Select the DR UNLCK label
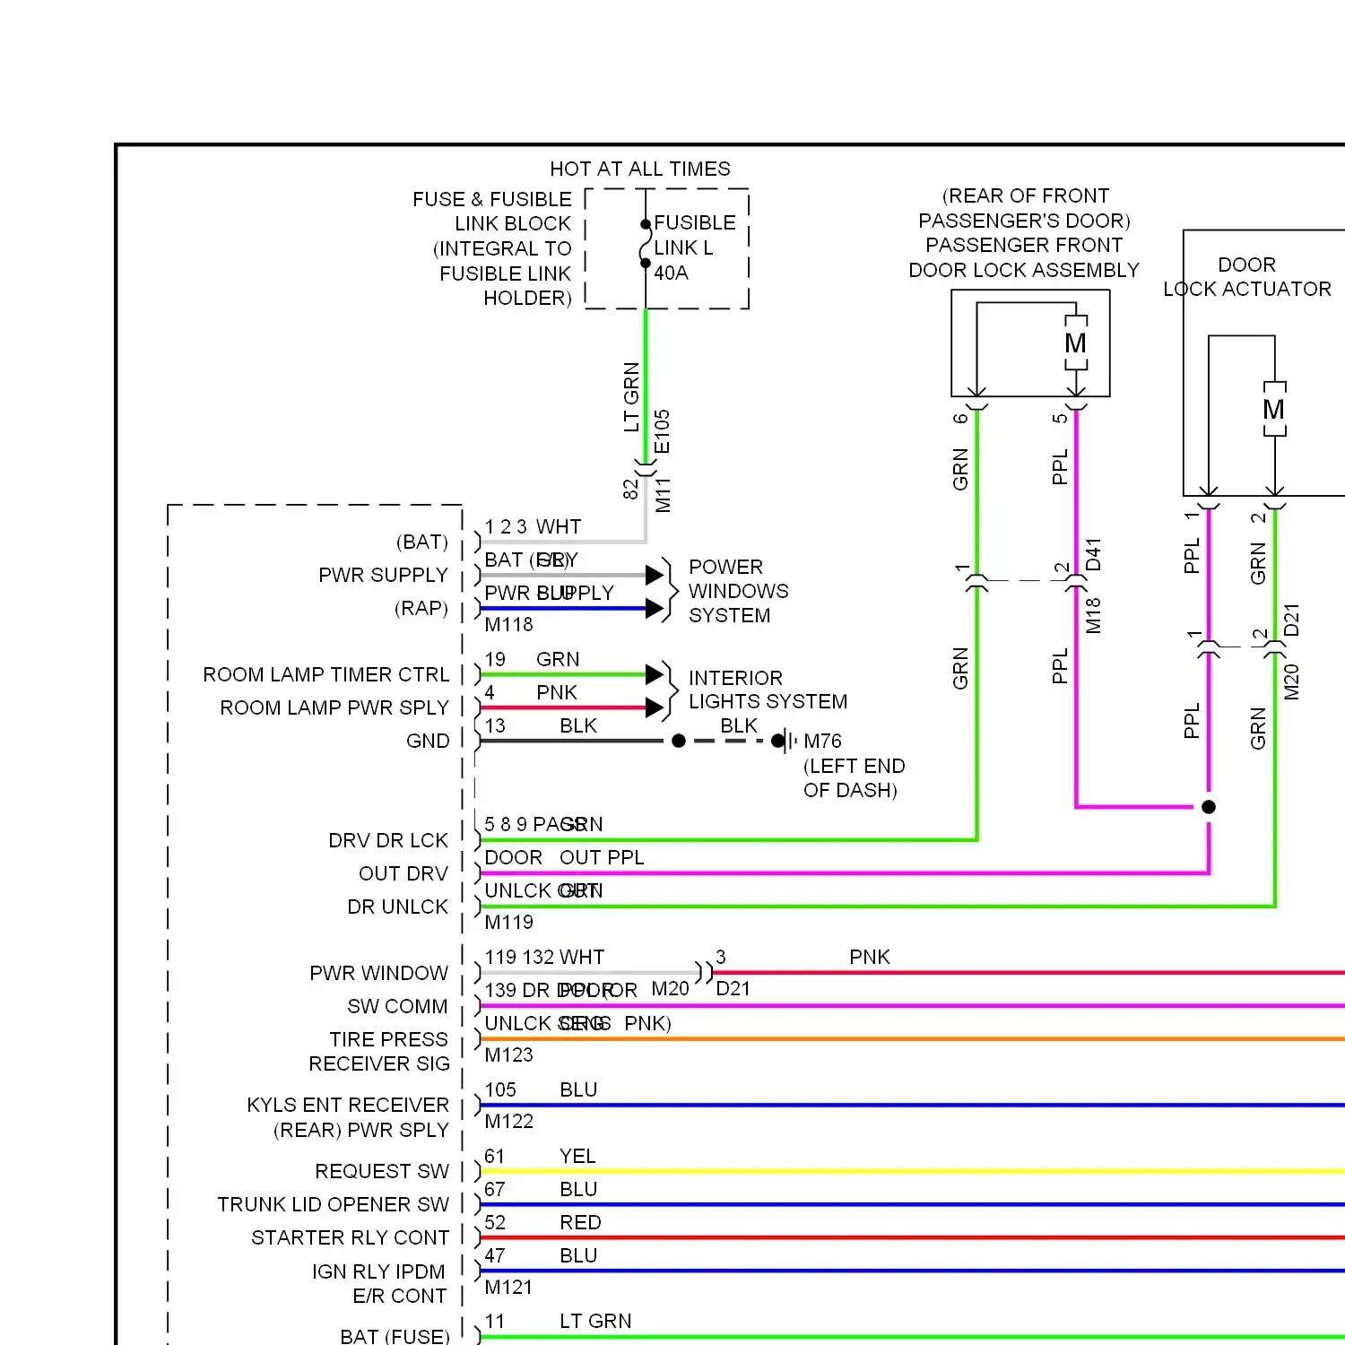 coord(397,907)
